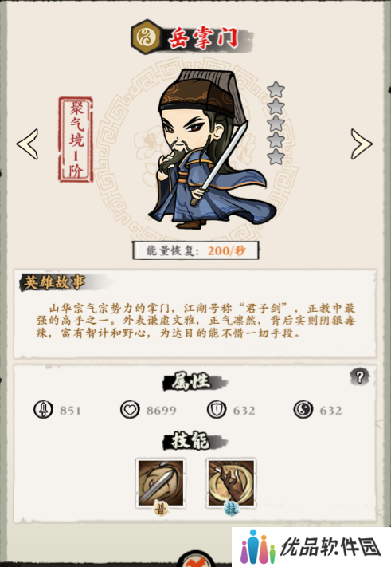Select the special skill hand icon

(x=231, y=484)
